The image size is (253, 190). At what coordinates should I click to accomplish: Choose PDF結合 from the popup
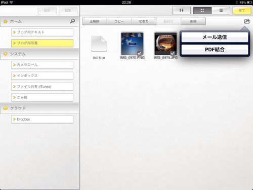[x=215, y=50]
